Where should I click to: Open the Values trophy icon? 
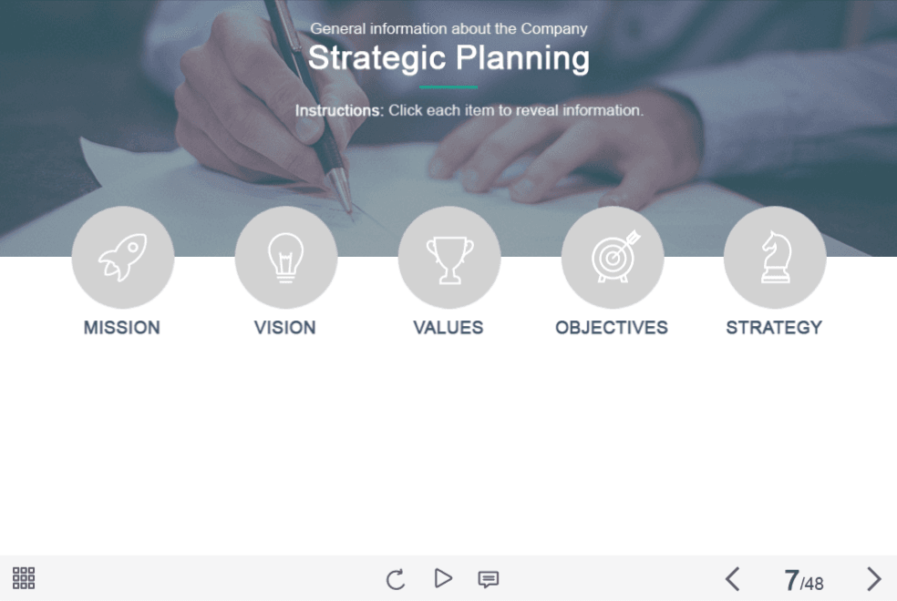tap(448, 258)
